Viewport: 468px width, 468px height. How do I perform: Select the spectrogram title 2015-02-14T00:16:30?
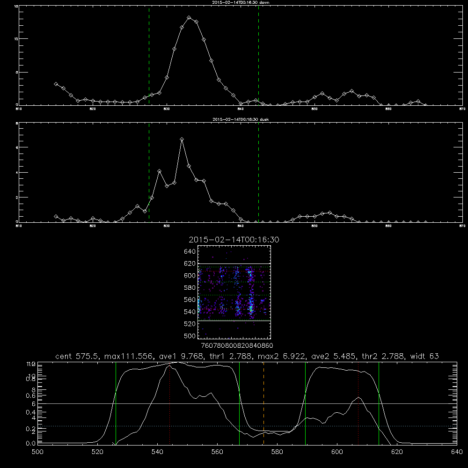click(234, 240)
